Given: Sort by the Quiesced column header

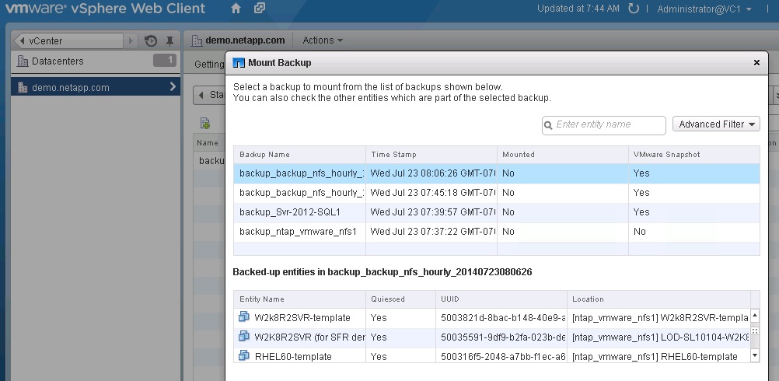Looking at the screenshot, I should click(x=400, y=299).
